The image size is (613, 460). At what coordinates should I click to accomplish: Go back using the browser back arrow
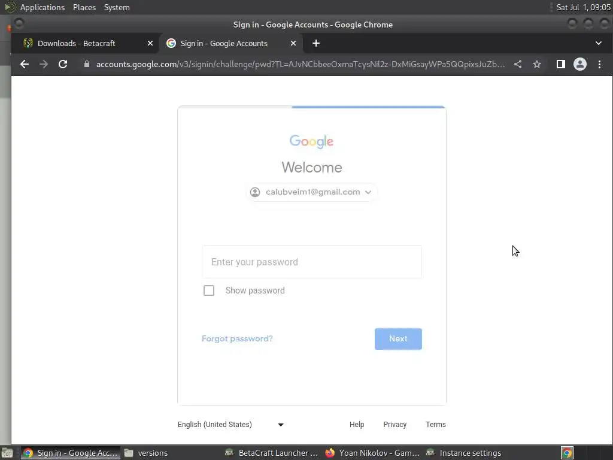(x=24, y=64)
